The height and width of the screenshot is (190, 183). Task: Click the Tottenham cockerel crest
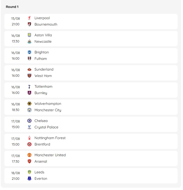29,86
